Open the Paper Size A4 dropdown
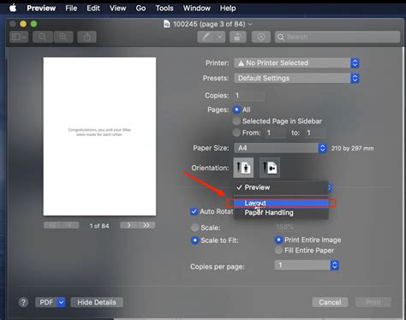Image resolution: width=406 pixels, height=320 pixels. click(x=280, y=148)
